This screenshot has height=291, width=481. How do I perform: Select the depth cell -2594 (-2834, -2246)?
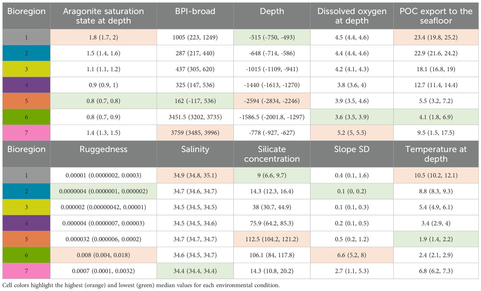[272, 101]
